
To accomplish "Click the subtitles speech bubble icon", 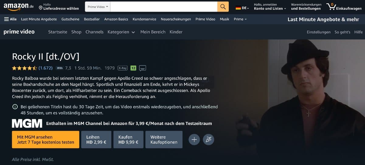I will tap(143, 68).
